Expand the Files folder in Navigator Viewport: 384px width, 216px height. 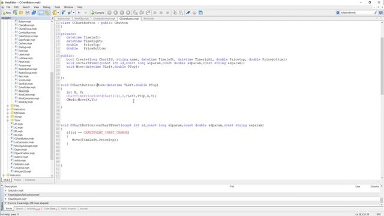(8, 106)
